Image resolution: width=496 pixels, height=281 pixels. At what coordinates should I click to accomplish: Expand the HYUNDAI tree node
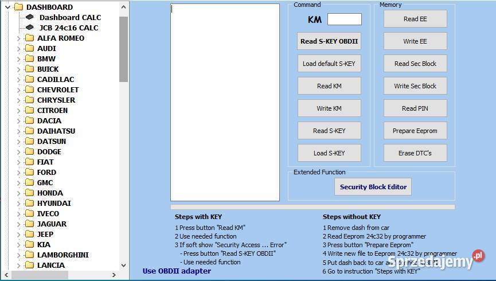point(18,204)
